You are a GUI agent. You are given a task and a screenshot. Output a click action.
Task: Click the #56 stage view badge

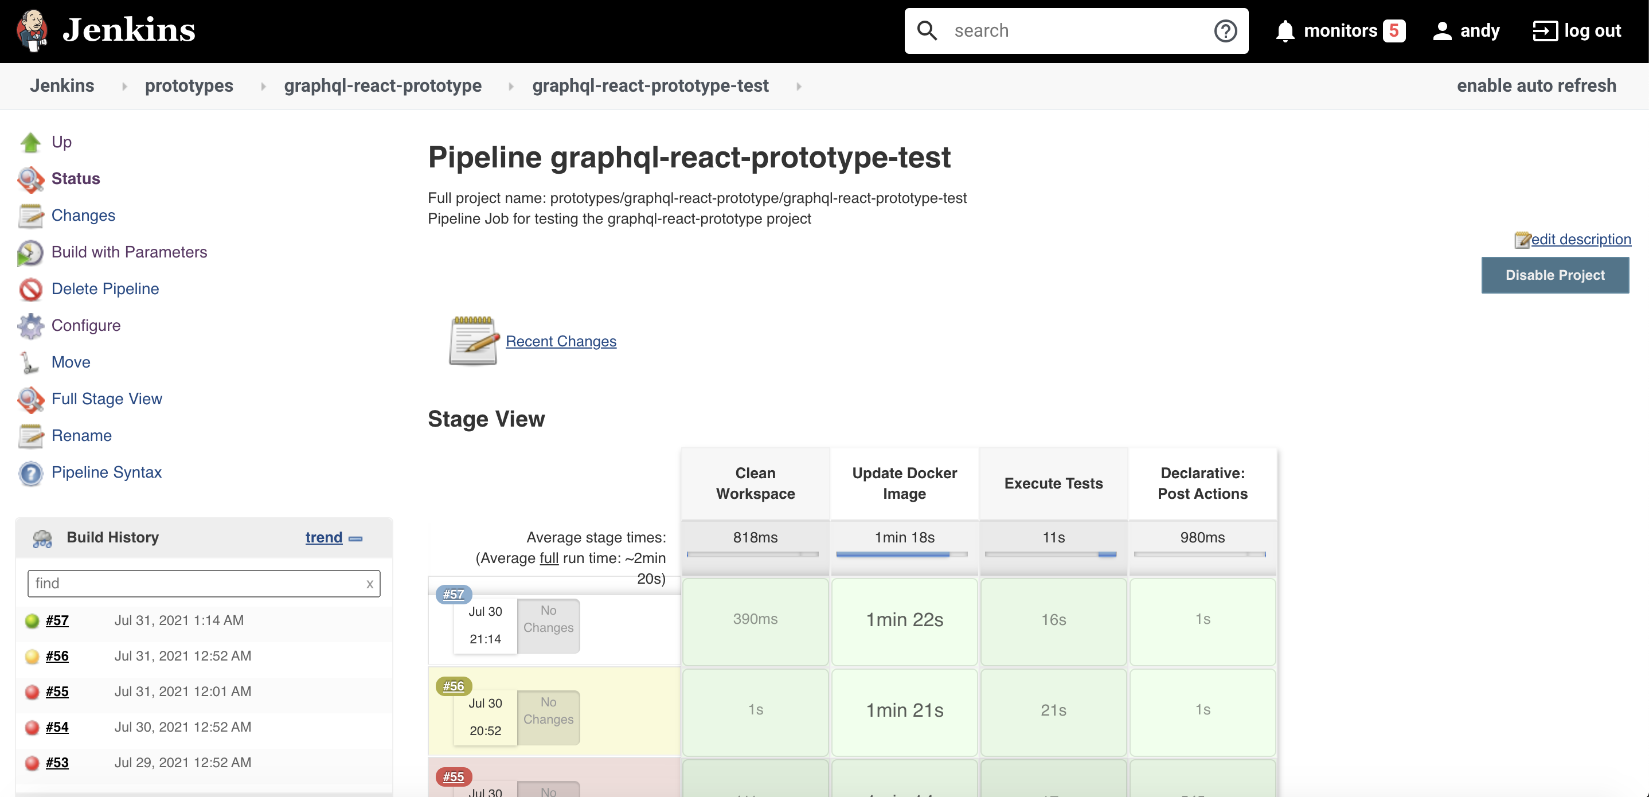click(454, 686)
